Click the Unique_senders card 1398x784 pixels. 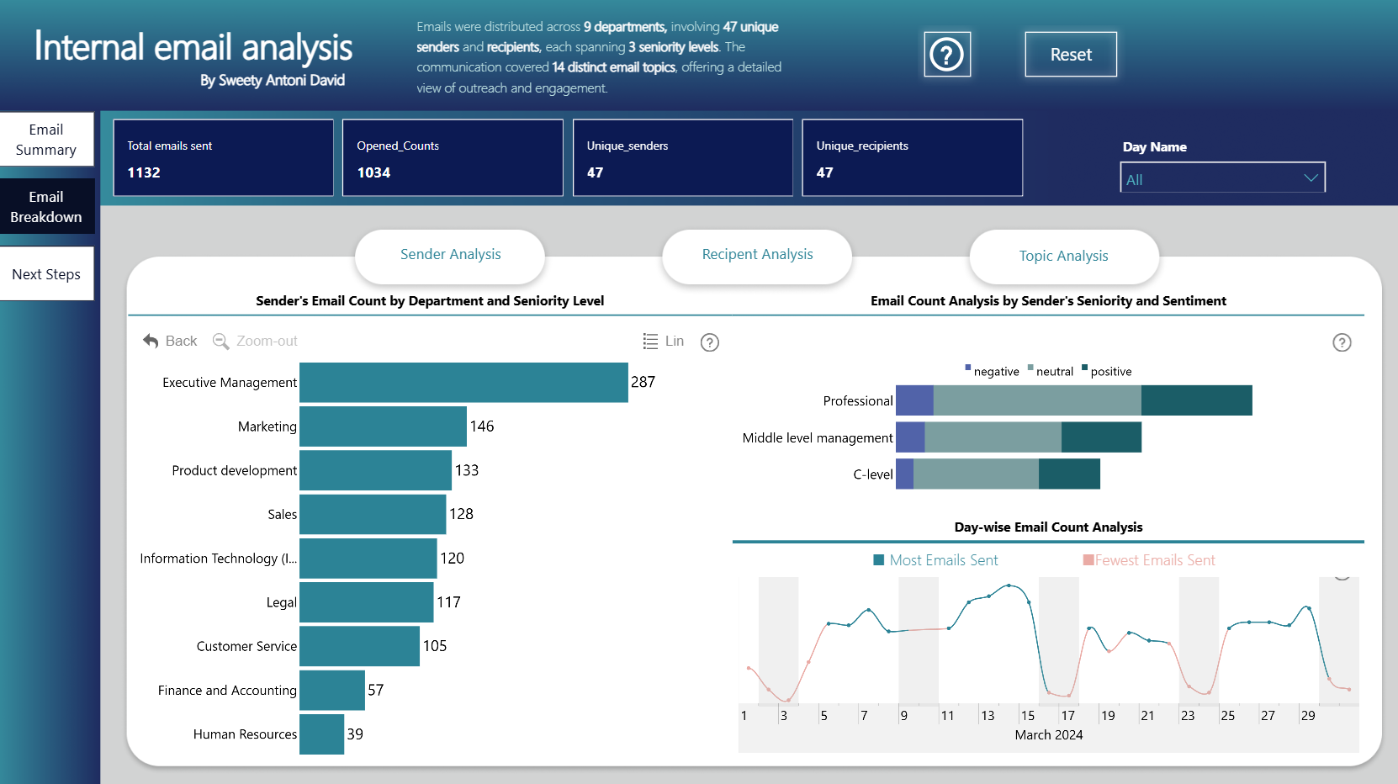683,158
